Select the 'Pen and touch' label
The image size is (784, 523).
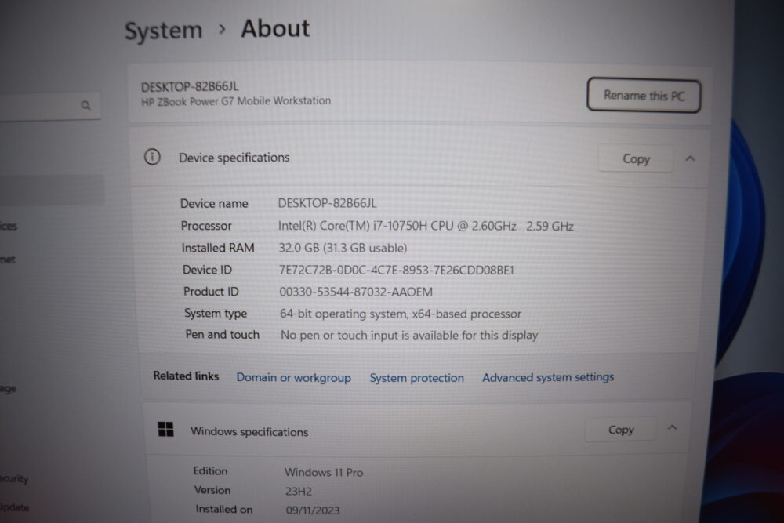coord(223,335)
